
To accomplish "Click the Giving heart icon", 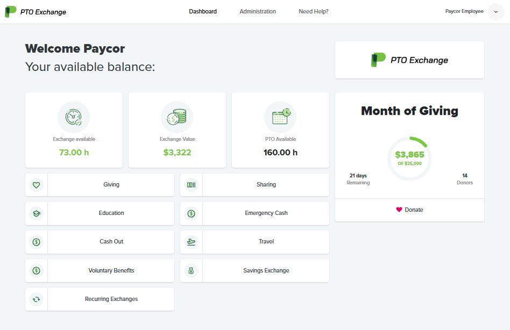I will pyautogui.click(x=37, y=185).
